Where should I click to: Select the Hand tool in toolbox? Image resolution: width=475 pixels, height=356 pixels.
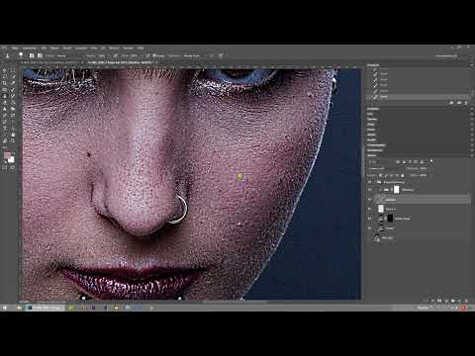tap(13, 134)
